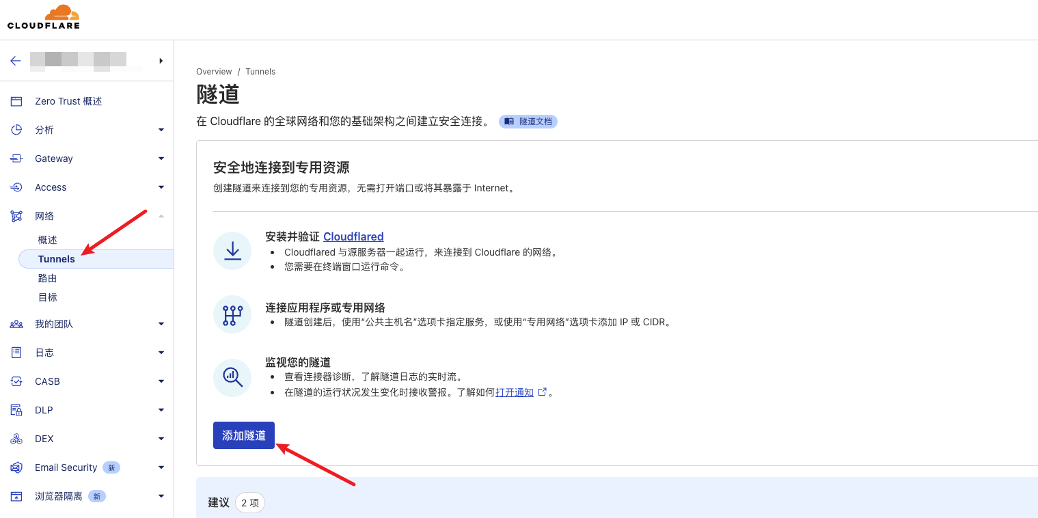Select the 目标 submenu item

48,297
